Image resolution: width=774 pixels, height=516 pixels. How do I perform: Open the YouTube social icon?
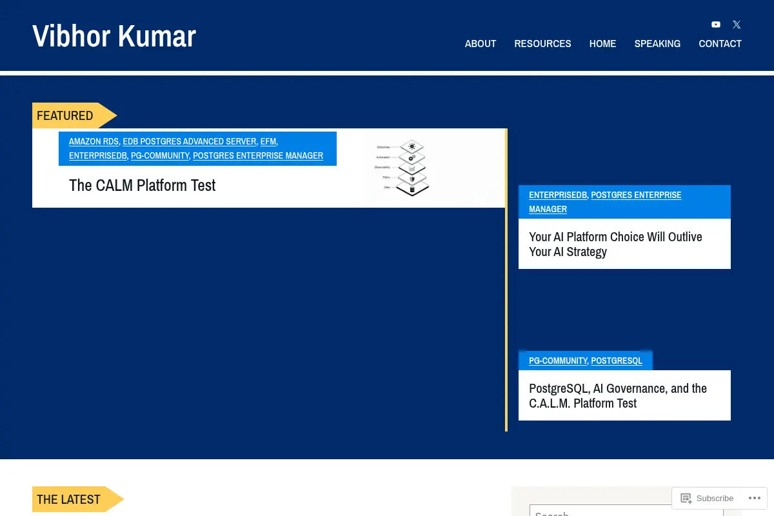click(716, 25)
